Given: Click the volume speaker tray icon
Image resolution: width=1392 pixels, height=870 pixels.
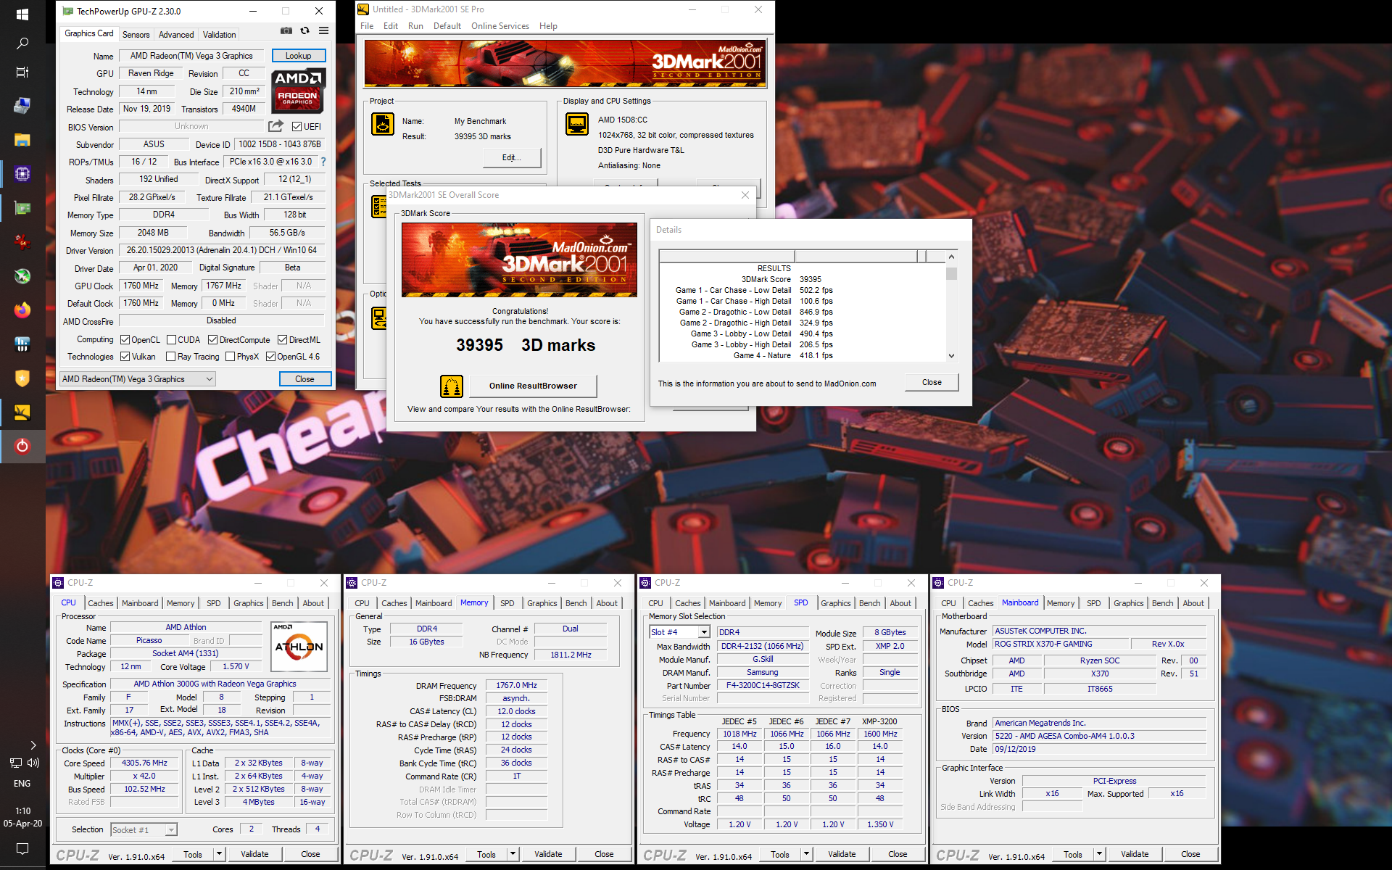Looking at the screenshot, I should 33,763.
